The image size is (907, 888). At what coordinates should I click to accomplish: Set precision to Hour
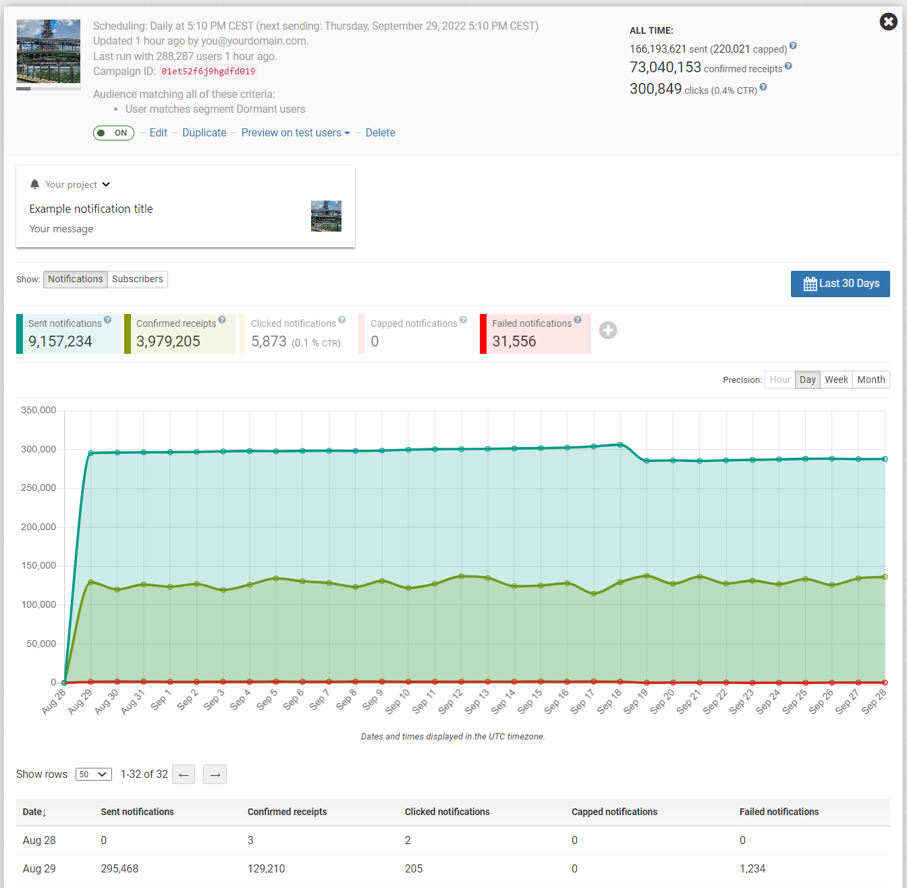[780, 380]
